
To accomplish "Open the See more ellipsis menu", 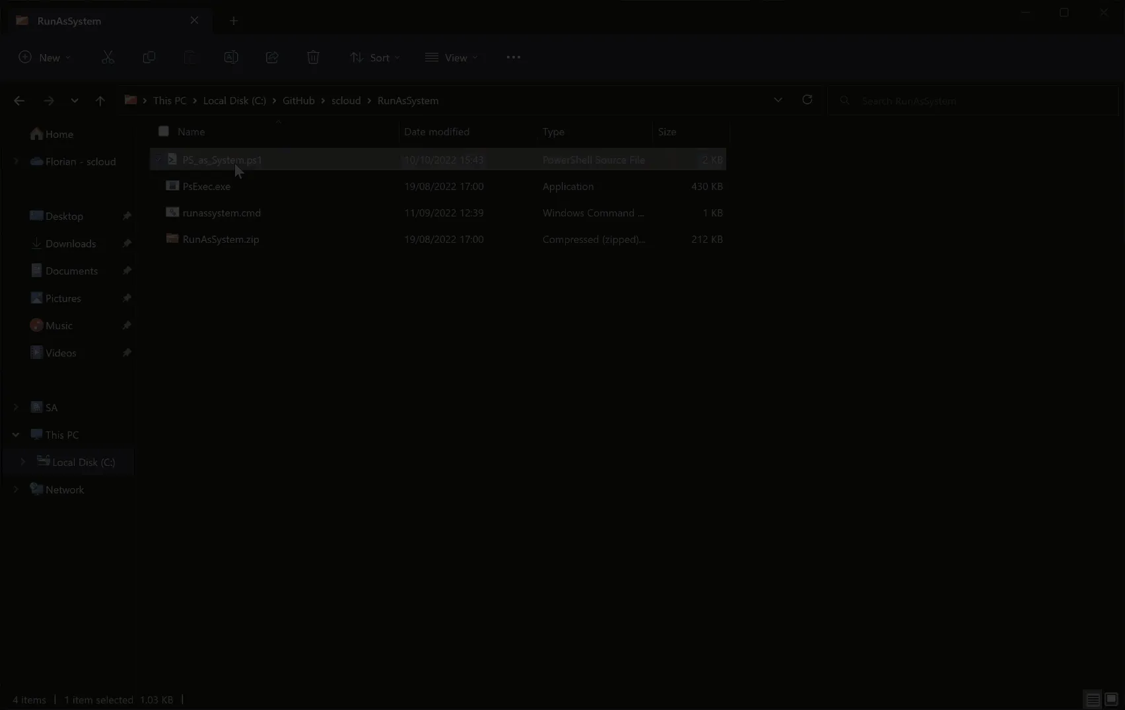I will pyautogui.click(x=513, y=57).
